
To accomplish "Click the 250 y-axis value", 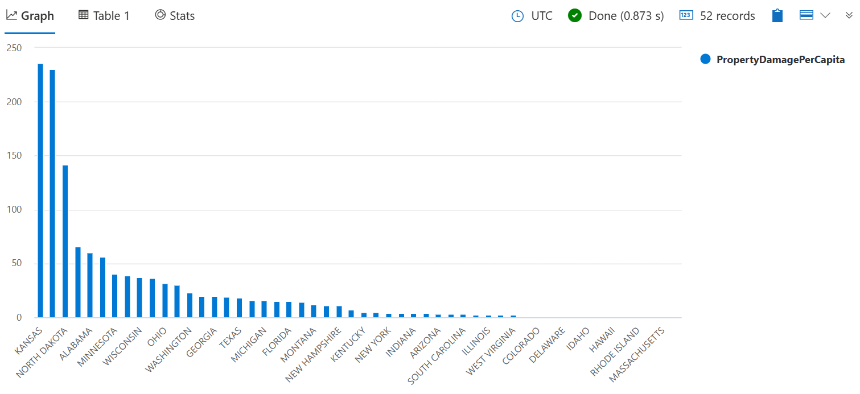I will [x=14, y=48].
